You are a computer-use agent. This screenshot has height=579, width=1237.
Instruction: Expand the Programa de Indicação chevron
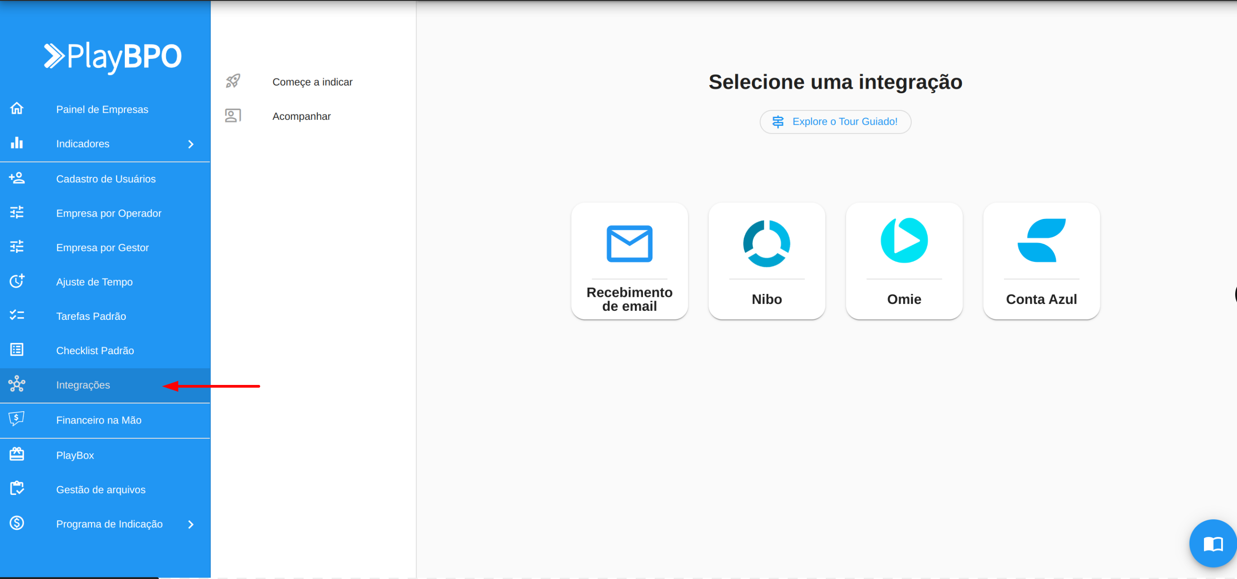click(x=190, y=525)
